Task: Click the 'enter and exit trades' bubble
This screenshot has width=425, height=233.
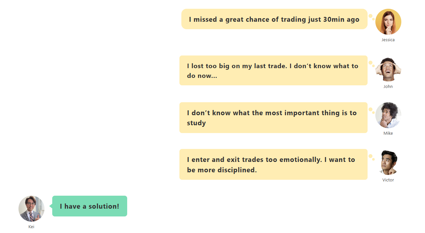Action: (273, 164)
